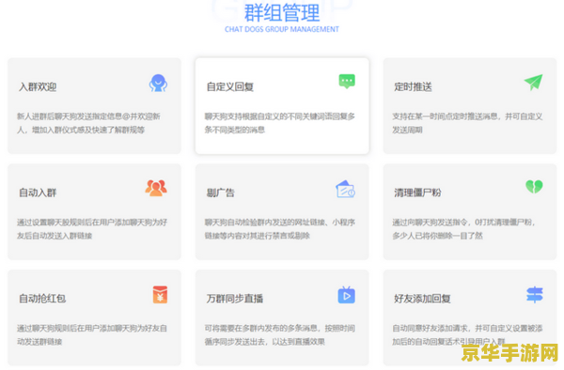Select the 自动入群 card title
Image resolution: width=564 pixels, height=370 pixels.
38,193
